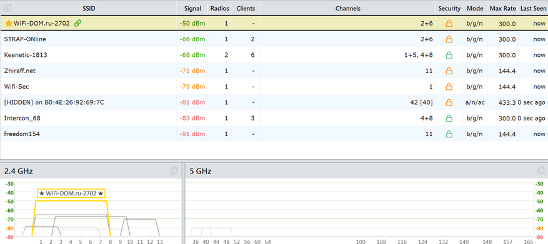Click the 2 radios value for Keenetic-1813
This screenshot has height=244, width=548.
point(226,55)
